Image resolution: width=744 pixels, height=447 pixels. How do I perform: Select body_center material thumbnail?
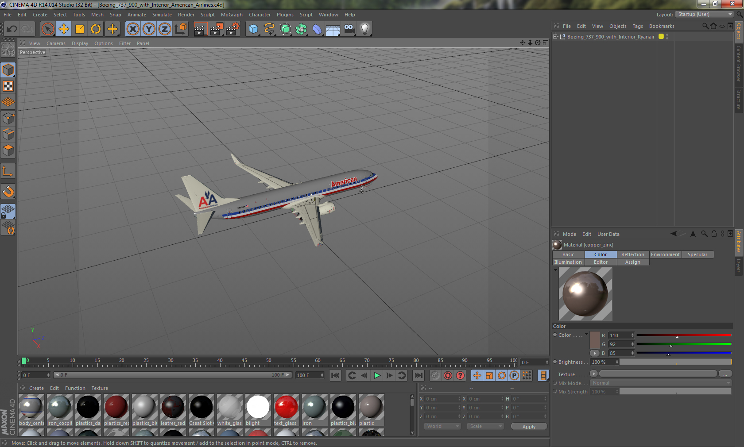pyautogui.click(x=31, y=410)
